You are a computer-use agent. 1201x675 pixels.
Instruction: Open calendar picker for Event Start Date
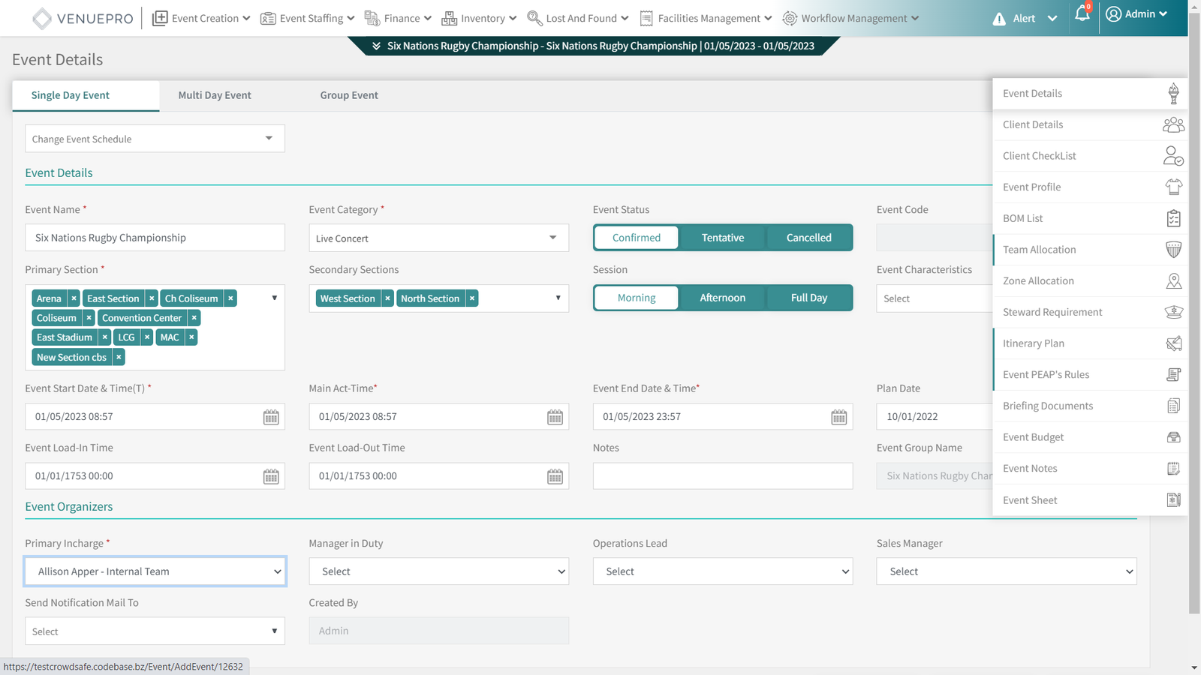pos(271,417)
